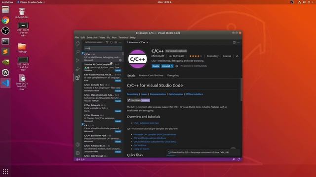The width and height of the screenshot is (316, 177).
Task: Open the Terminal menu
Action: click(123, 37)
